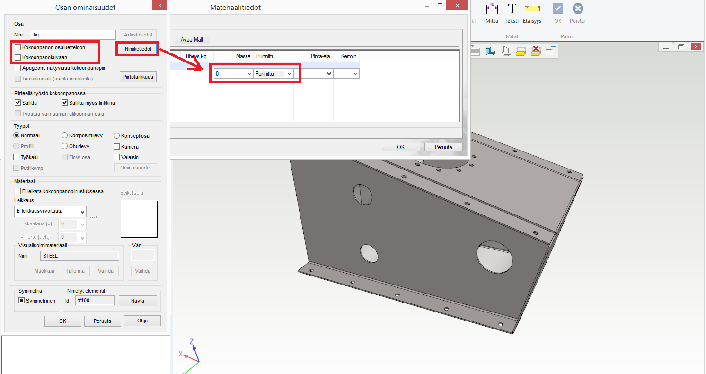The image size is (706, 374).
Task: Click the sketch plane icon in viewport toolbar
Action: tap(505, 51)
